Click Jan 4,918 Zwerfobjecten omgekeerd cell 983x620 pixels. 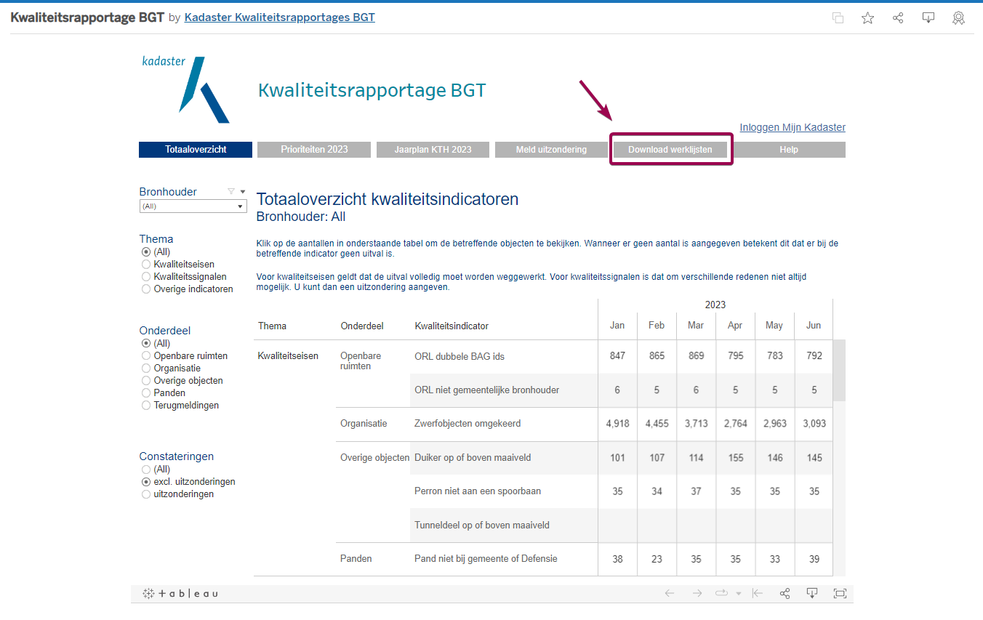pyautogui.click(x=617, y=424)
